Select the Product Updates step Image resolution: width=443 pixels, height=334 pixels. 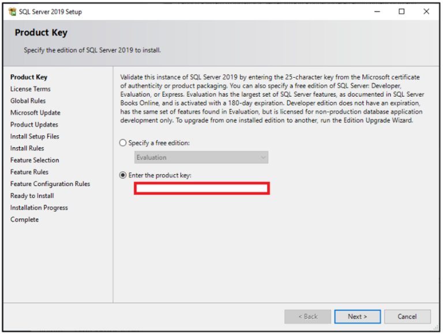click(34, 124)
